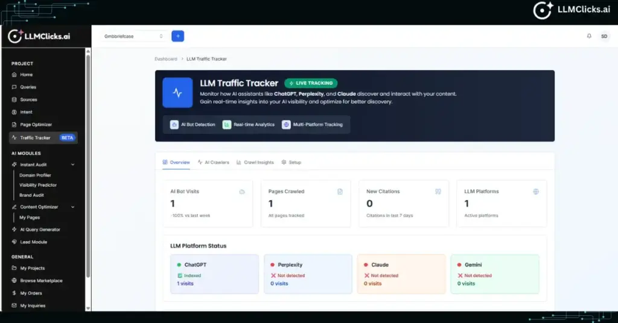Open the SD user avatar menu
This screenshot has width=618, height=323.
tap(604, 36)
